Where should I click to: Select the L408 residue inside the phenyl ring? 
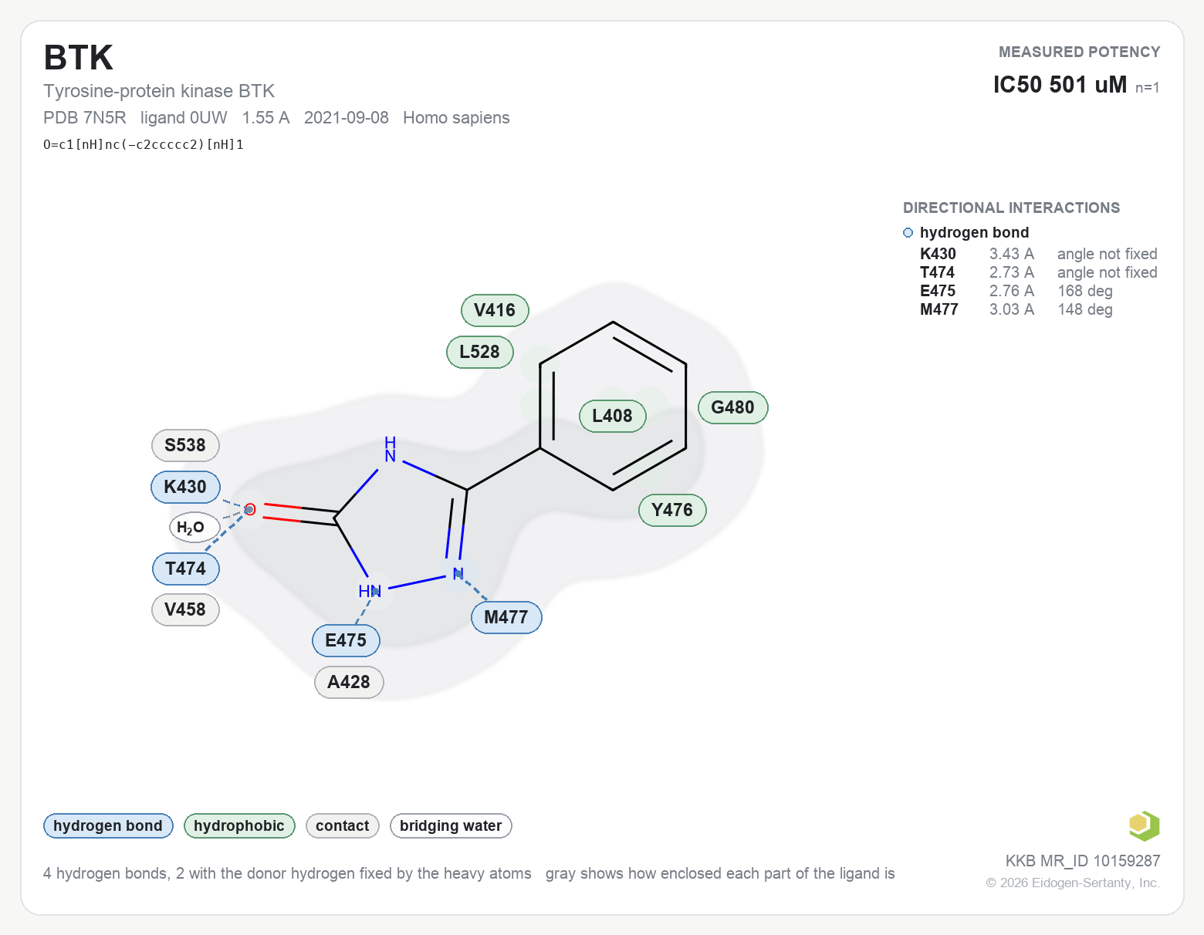point(612,416)
